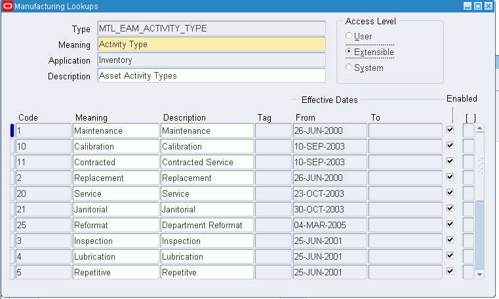Image resolution: width=499 pixels, height=299 pixels.
Task: Click To date field in Calibration row
Action: 405,146
